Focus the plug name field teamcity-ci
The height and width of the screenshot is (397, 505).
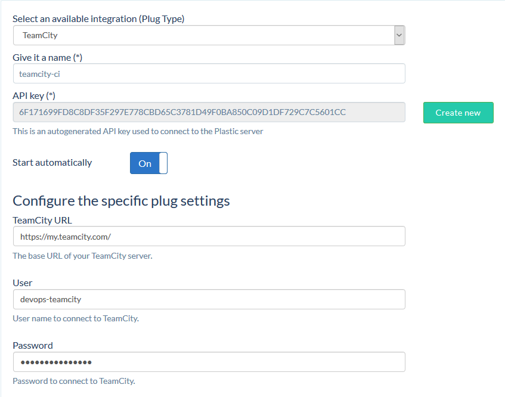pyautogui.click(x=209, y=74)
